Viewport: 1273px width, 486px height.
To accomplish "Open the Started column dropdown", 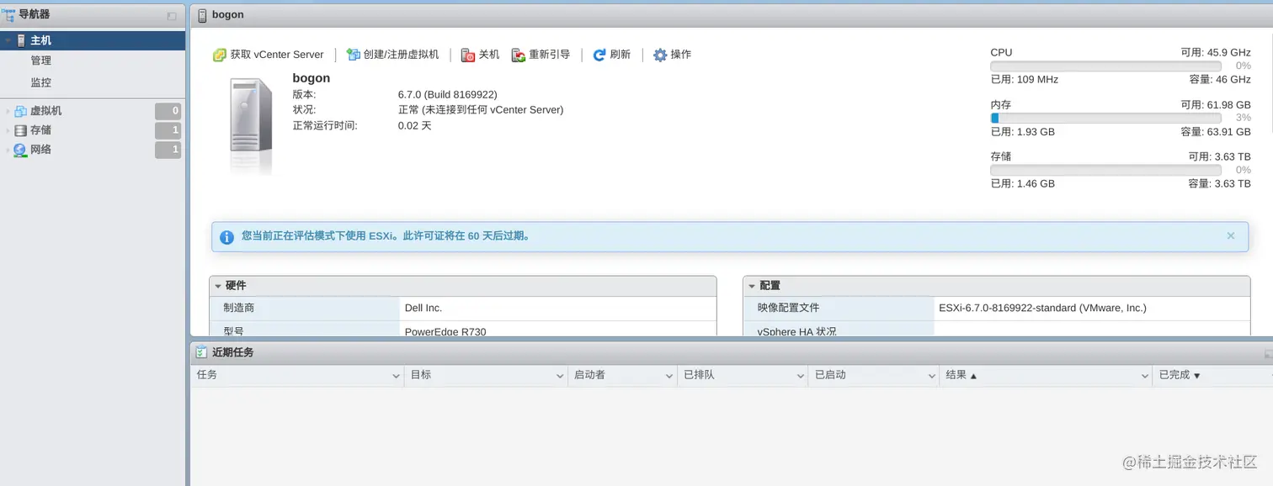I will pyautogui.click(x=932, y=376).
